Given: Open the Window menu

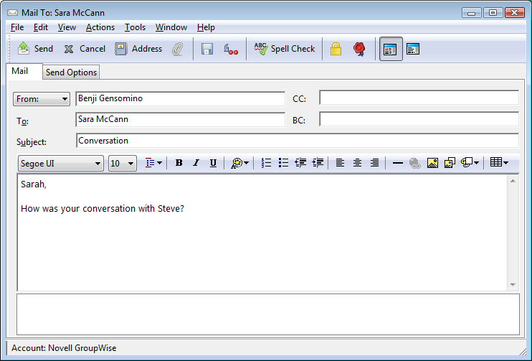Looking at the screenshot, I should tap(171, 27).
